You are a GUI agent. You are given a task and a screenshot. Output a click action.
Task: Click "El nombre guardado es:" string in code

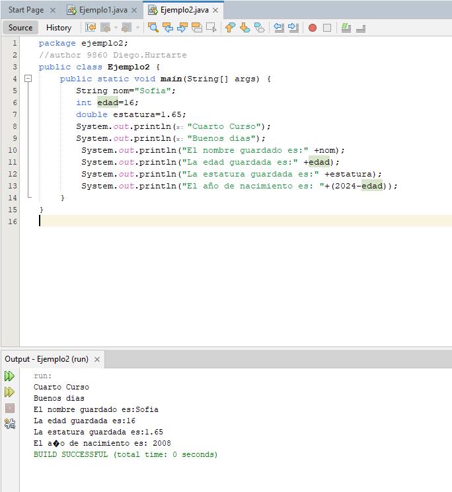(x=245, y=150)
